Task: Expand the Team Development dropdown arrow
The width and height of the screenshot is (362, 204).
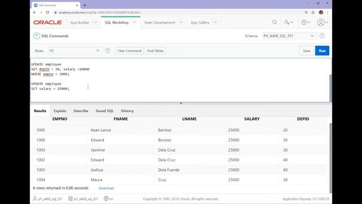Action: [181, 23]
